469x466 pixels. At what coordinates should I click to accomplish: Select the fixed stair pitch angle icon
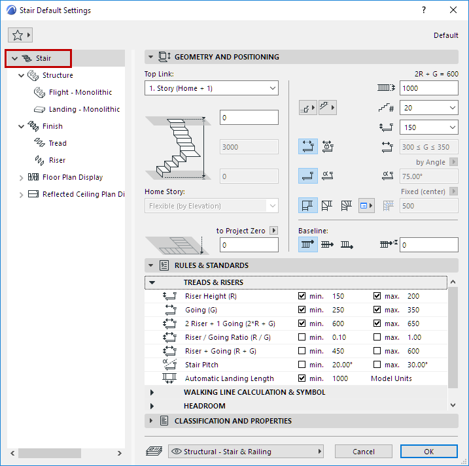(x=328, y=175)
